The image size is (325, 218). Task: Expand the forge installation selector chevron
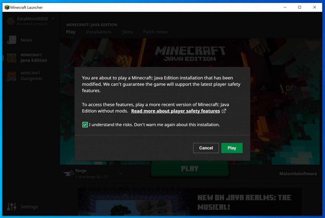[x=121, y=173]
